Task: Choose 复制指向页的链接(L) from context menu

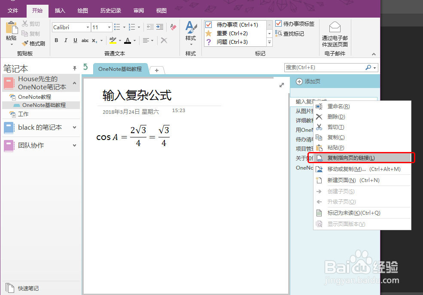Action: coord(362,158)
